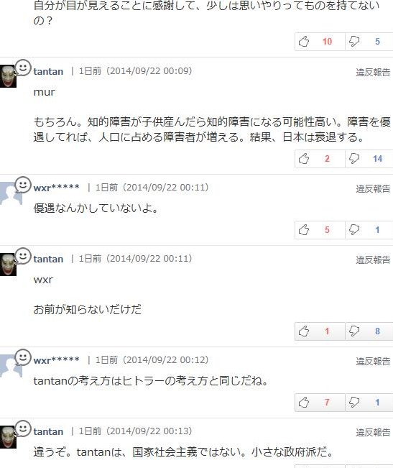Open wxr***** profile from 00:11 comment
The image size is (393, 468).
click(56, 188)
